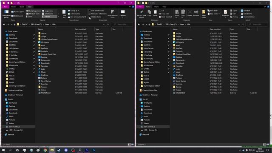
Task: Open Discord from taskbar
Action: click(66, 150)
